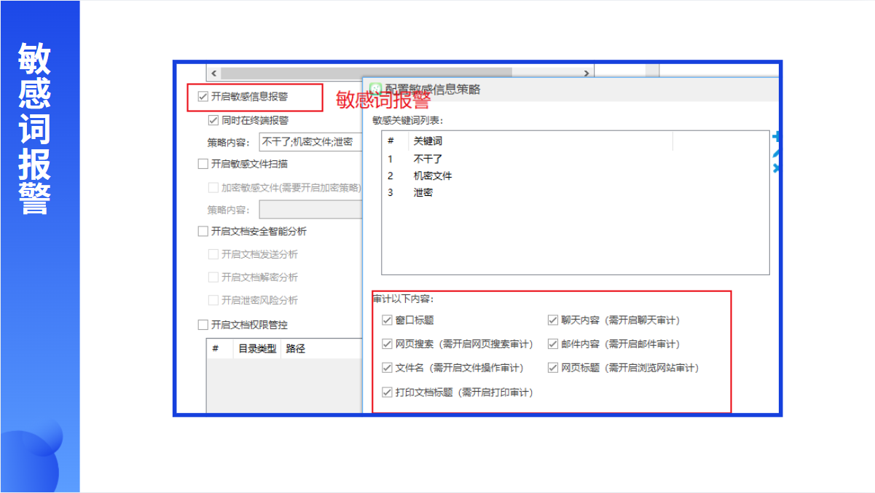Enable 开启文档权限管控 checkbox
This screenshot has width=875, height=493.
pyautogui.click(x=203, y=325)
